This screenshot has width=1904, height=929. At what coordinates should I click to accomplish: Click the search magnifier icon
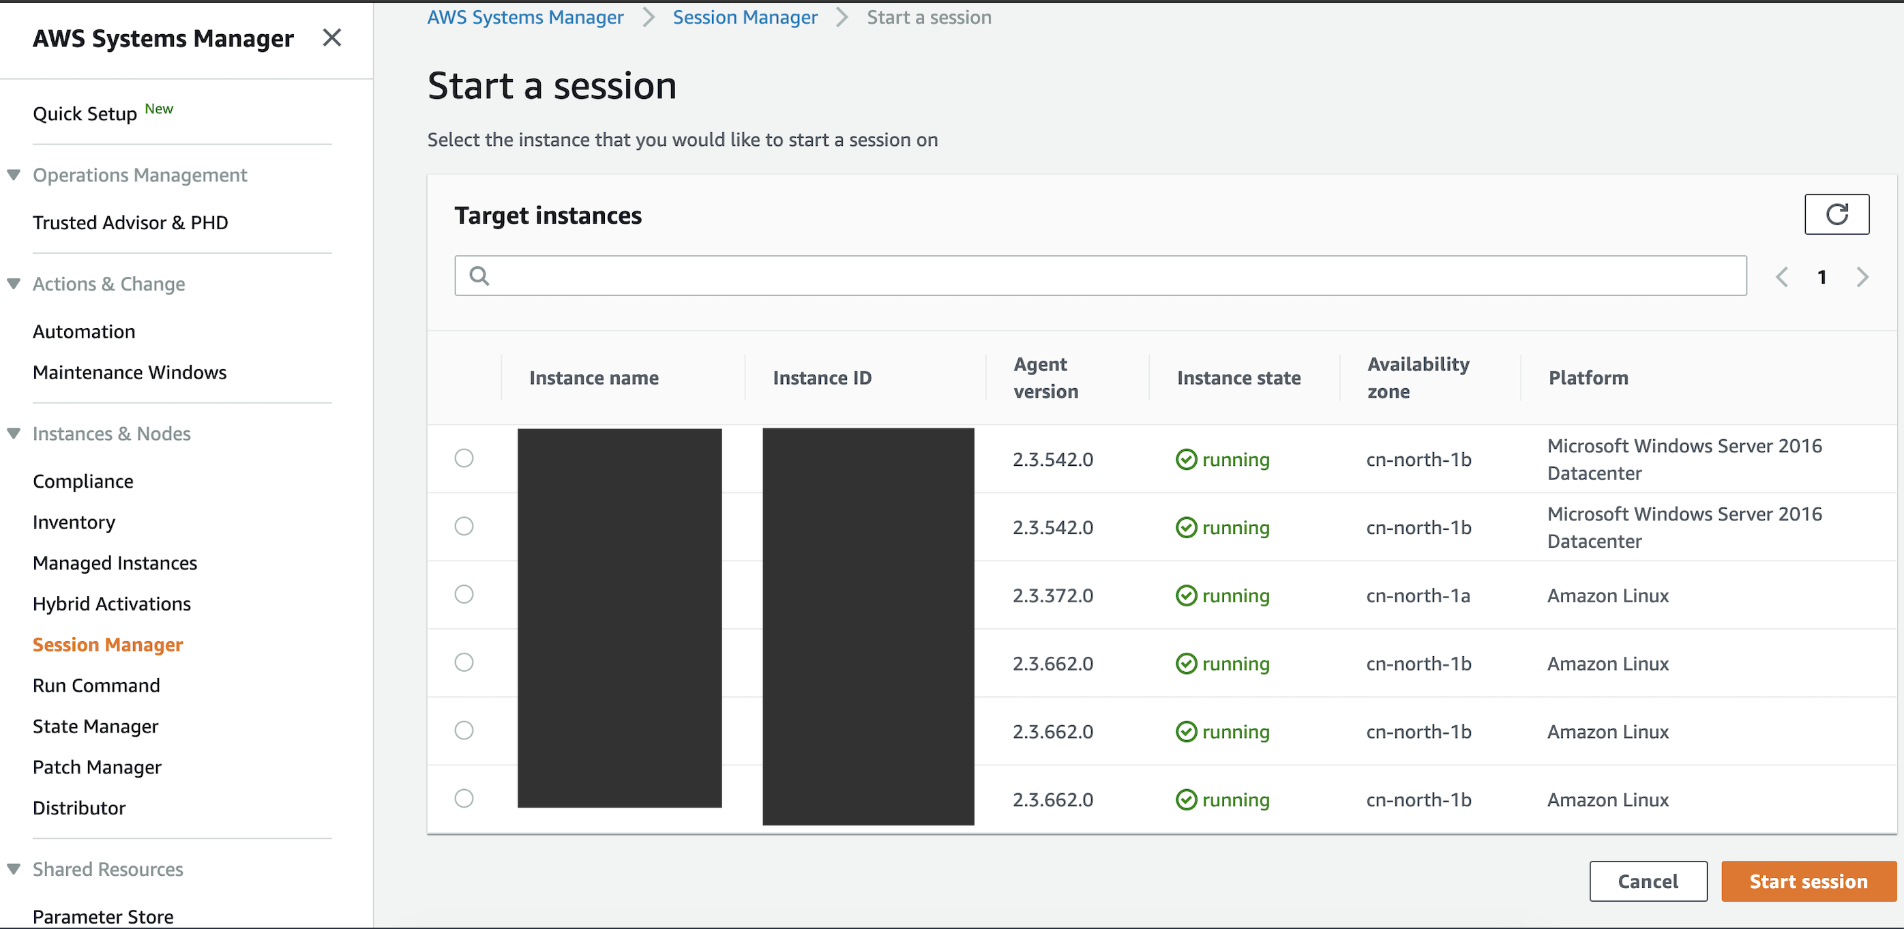click(479, 276)
